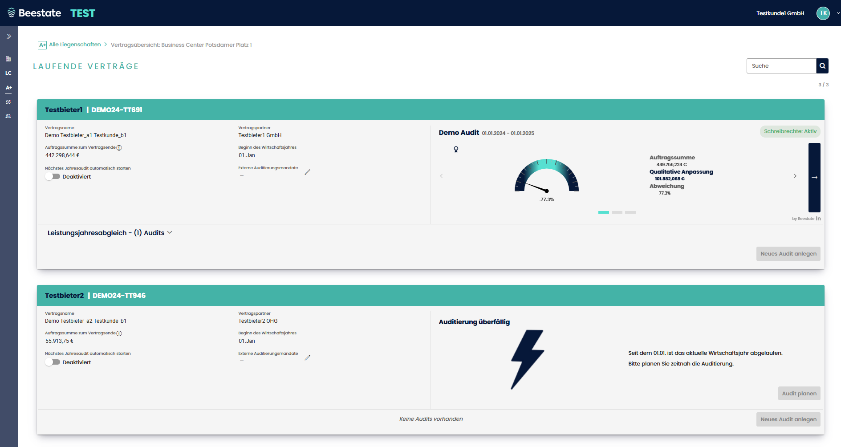This screenshot has width=841, height=447.
Task: Click the search magnifier button
Action: click(822, 66)
